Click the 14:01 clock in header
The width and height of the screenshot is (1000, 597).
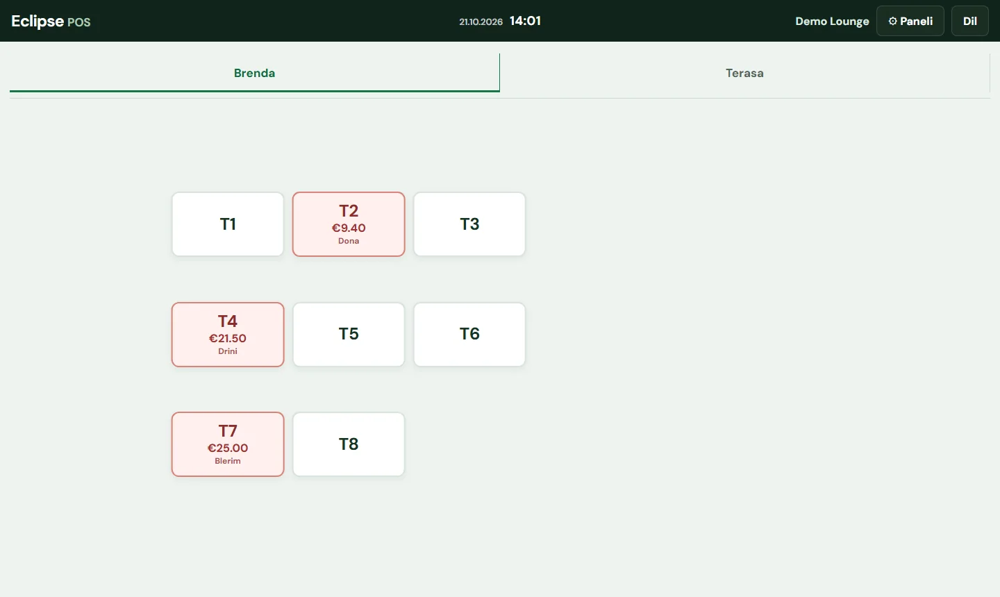click(525, 21)
